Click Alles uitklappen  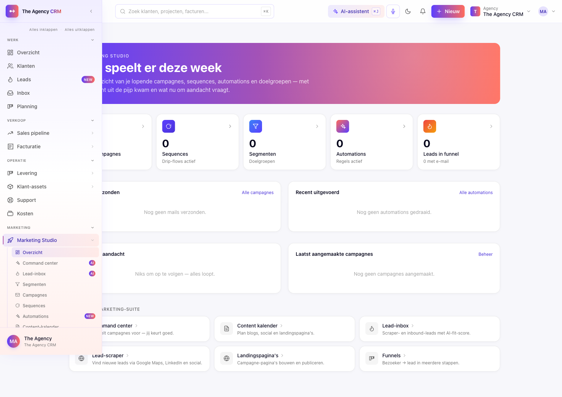pyautogui.click(x=79, y=30)
